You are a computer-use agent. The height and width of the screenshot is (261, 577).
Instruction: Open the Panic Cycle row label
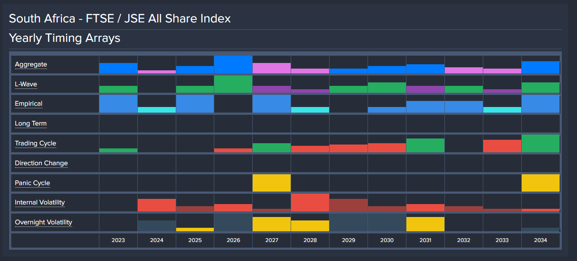[x=32, y=183]
